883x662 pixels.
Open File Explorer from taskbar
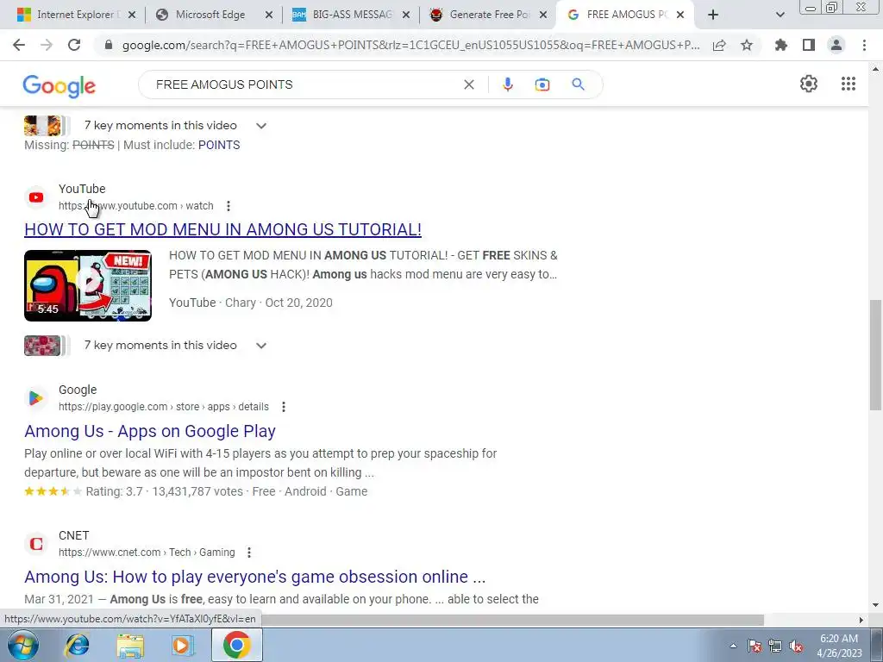130,645
